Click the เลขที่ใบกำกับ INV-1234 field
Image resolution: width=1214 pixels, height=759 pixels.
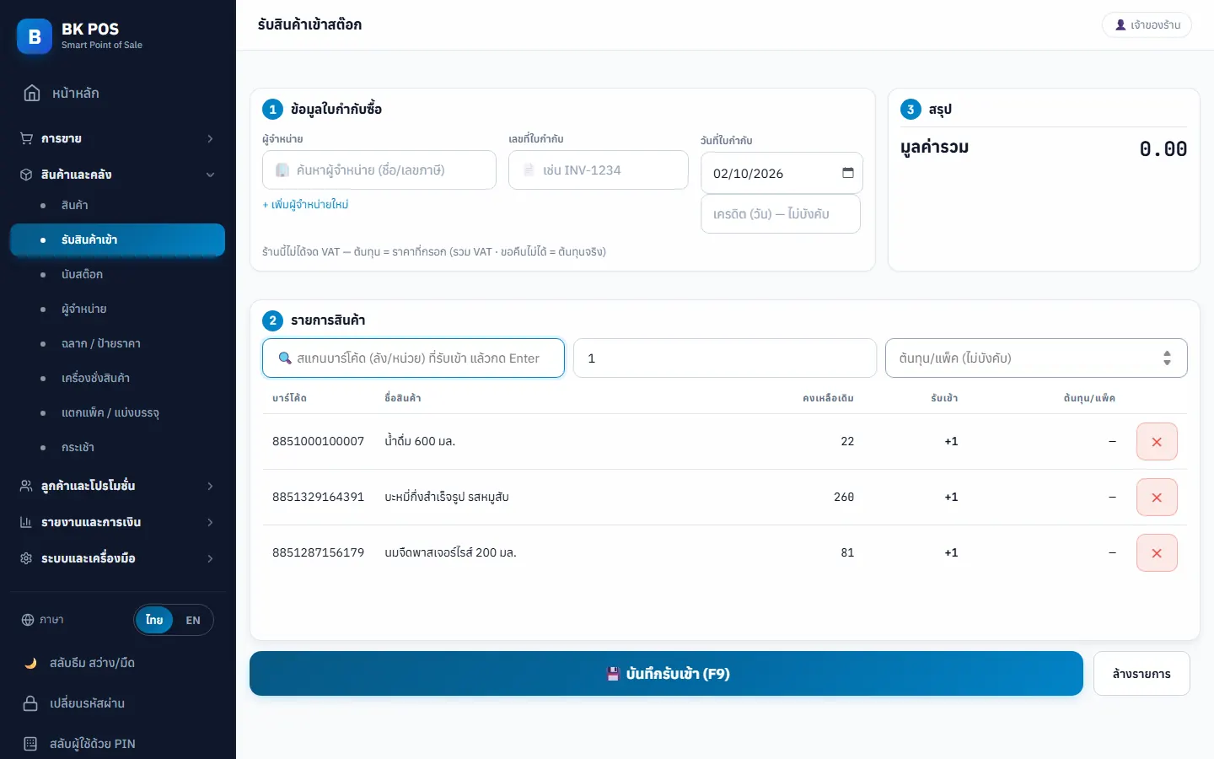pyautogui.click(x=599, y=170)
